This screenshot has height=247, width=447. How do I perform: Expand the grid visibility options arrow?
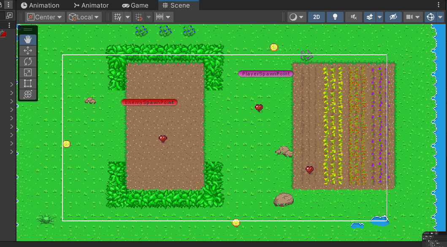(128, 17)
